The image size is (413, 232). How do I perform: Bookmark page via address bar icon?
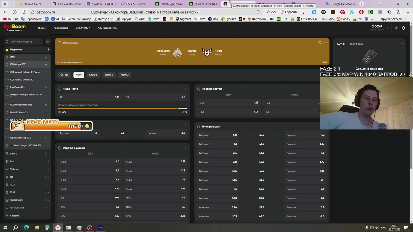(x=258, y=12)
